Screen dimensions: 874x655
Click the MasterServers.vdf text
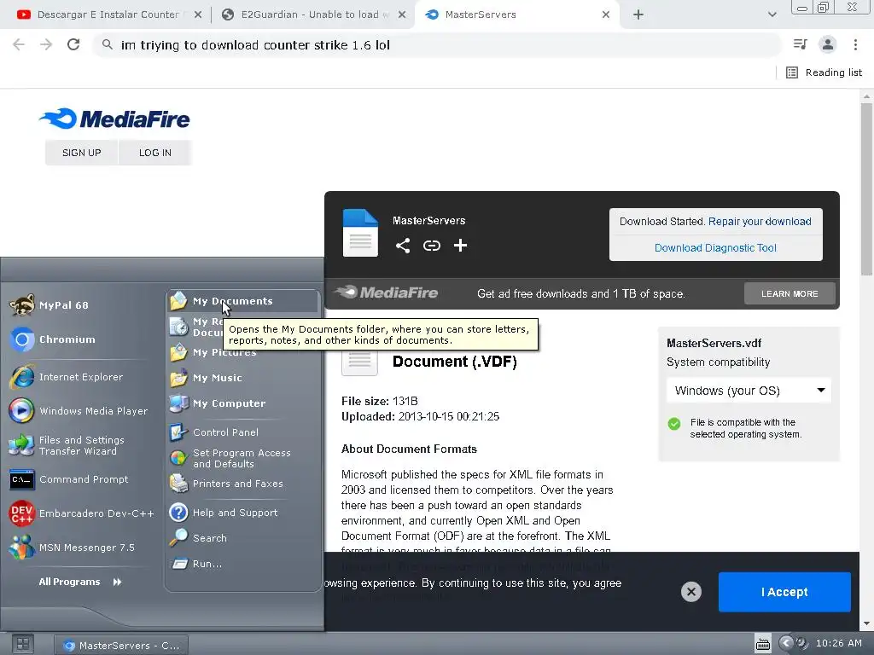(714, 343)
